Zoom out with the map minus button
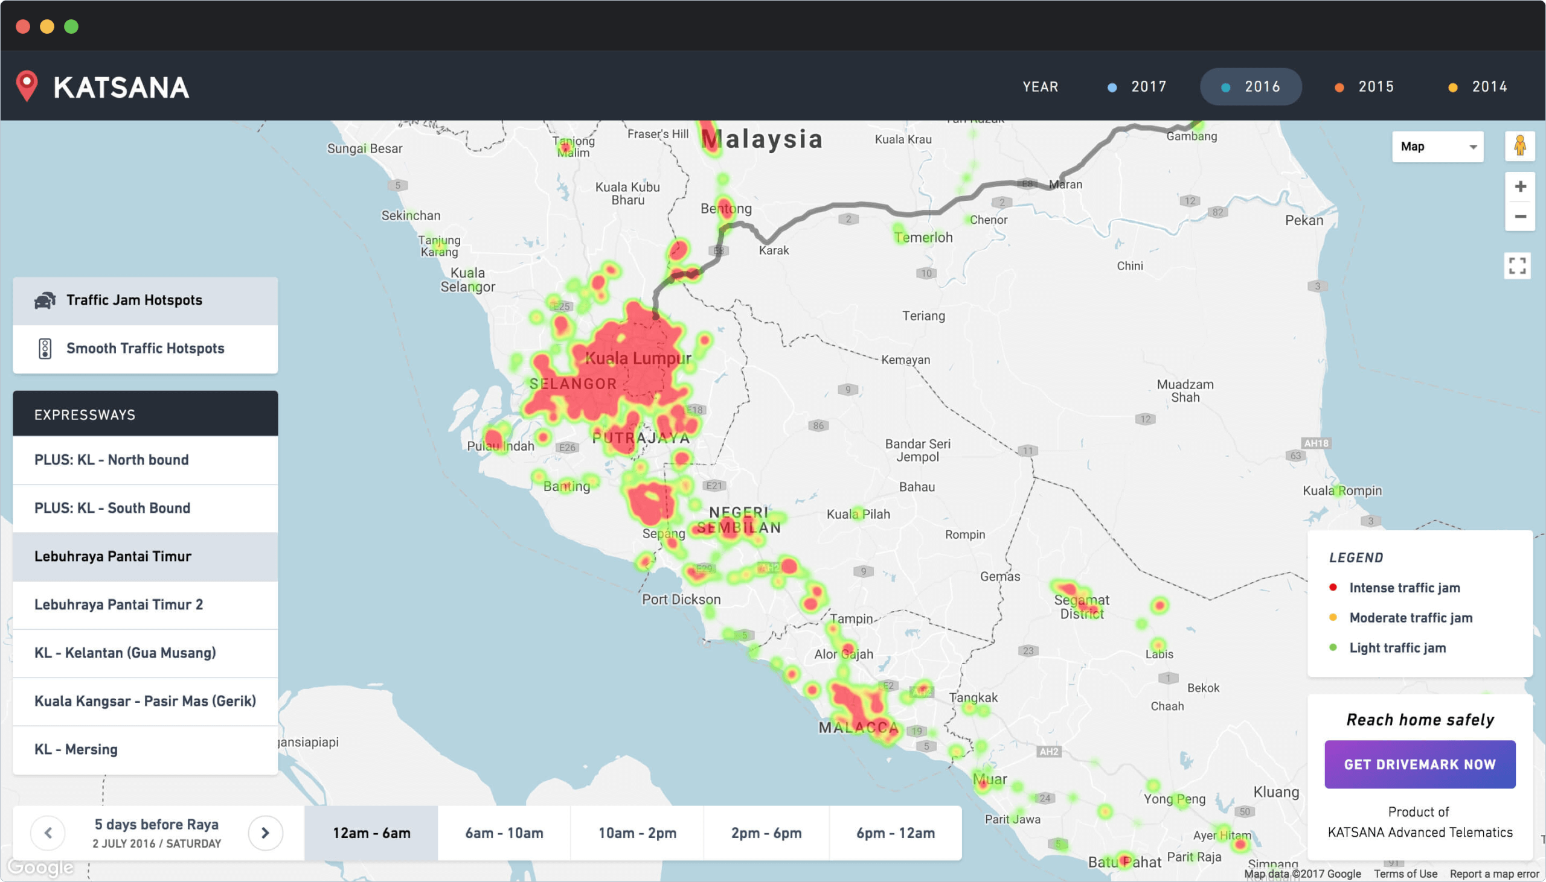Viewport: 1546px width, 882px height. pyautogui.click(x=1519, y=216)
